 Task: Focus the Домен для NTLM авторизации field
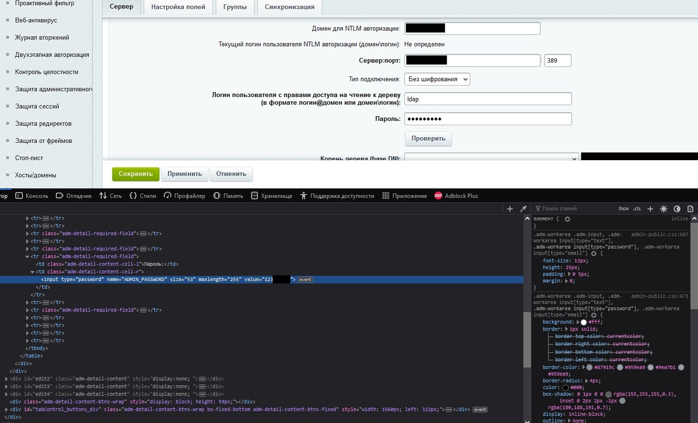(x=472, y=28)
